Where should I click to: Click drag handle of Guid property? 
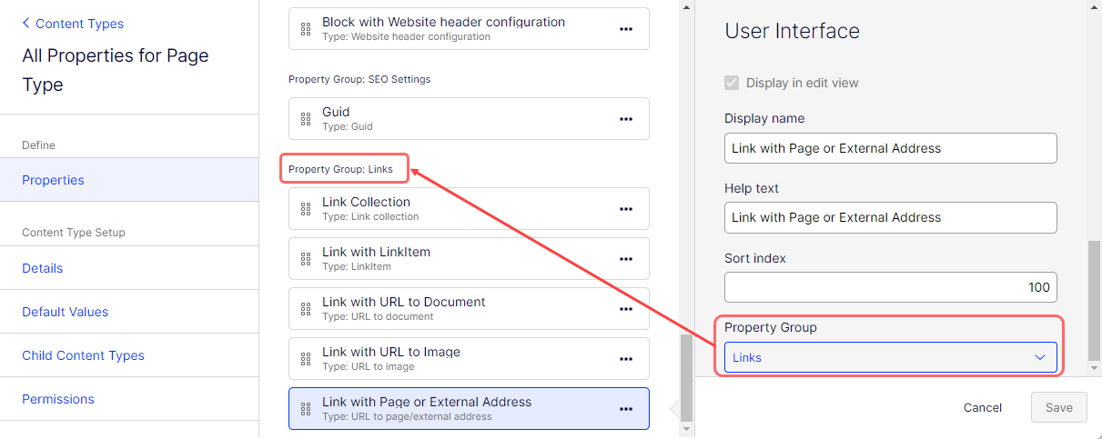(306, 119)
